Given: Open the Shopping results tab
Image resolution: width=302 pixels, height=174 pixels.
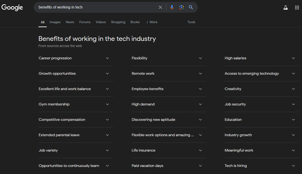Looking at the screenshot, I should tap(118, 22).
